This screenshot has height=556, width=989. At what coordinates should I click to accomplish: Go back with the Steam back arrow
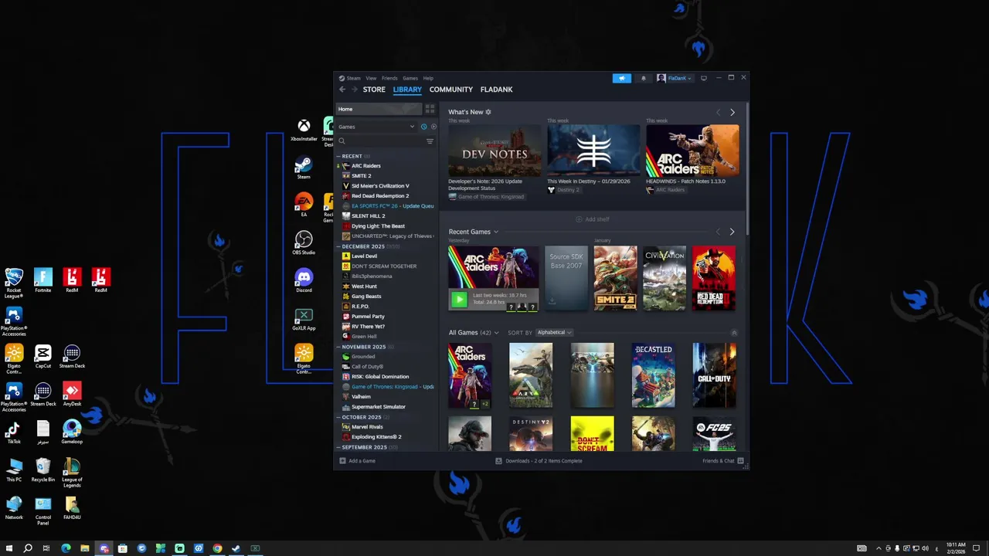point(342,90)
